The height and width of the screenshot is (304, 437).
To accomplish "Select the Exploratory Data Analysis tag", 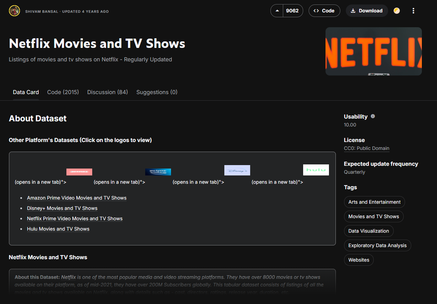I will [377, 245].
